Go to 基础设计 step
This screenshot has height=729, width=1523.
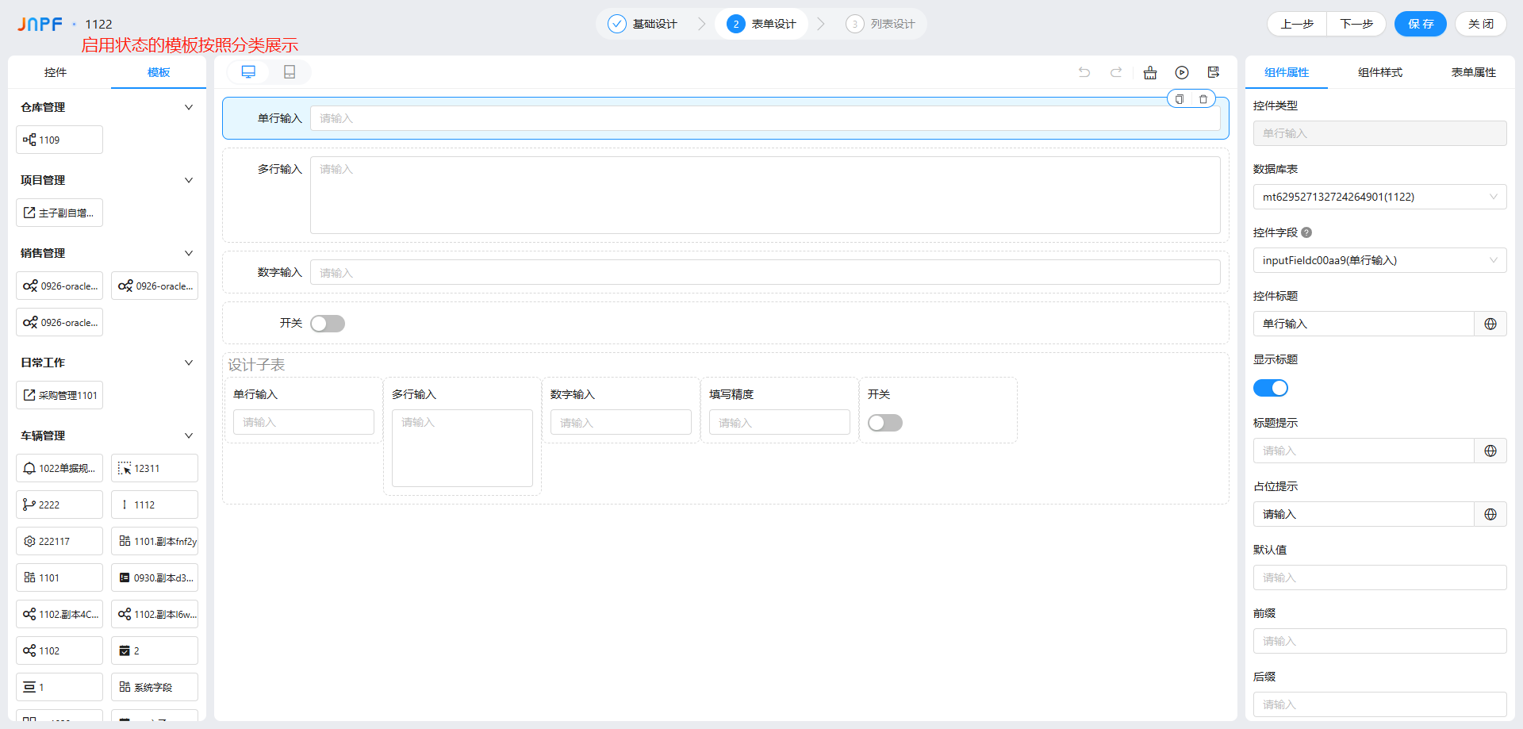click(x=643, y=24)
